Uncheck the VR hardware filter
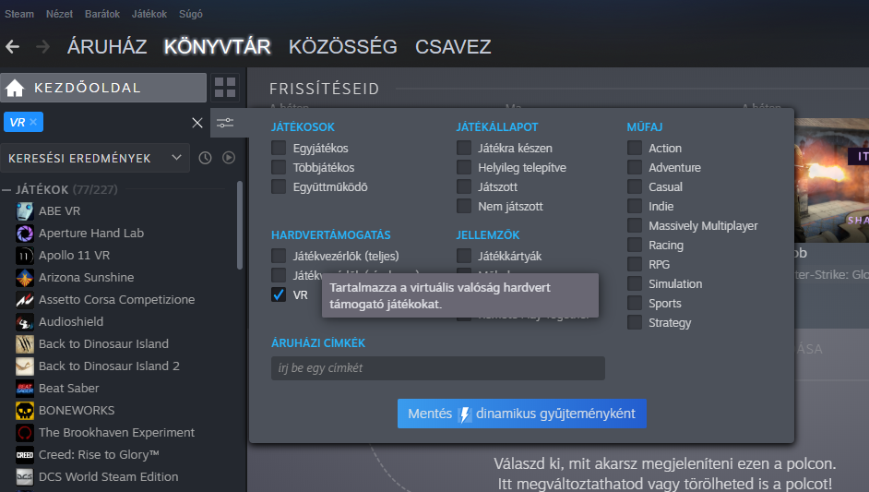Viewport: 869px width, 492px height. pos(279,294)
